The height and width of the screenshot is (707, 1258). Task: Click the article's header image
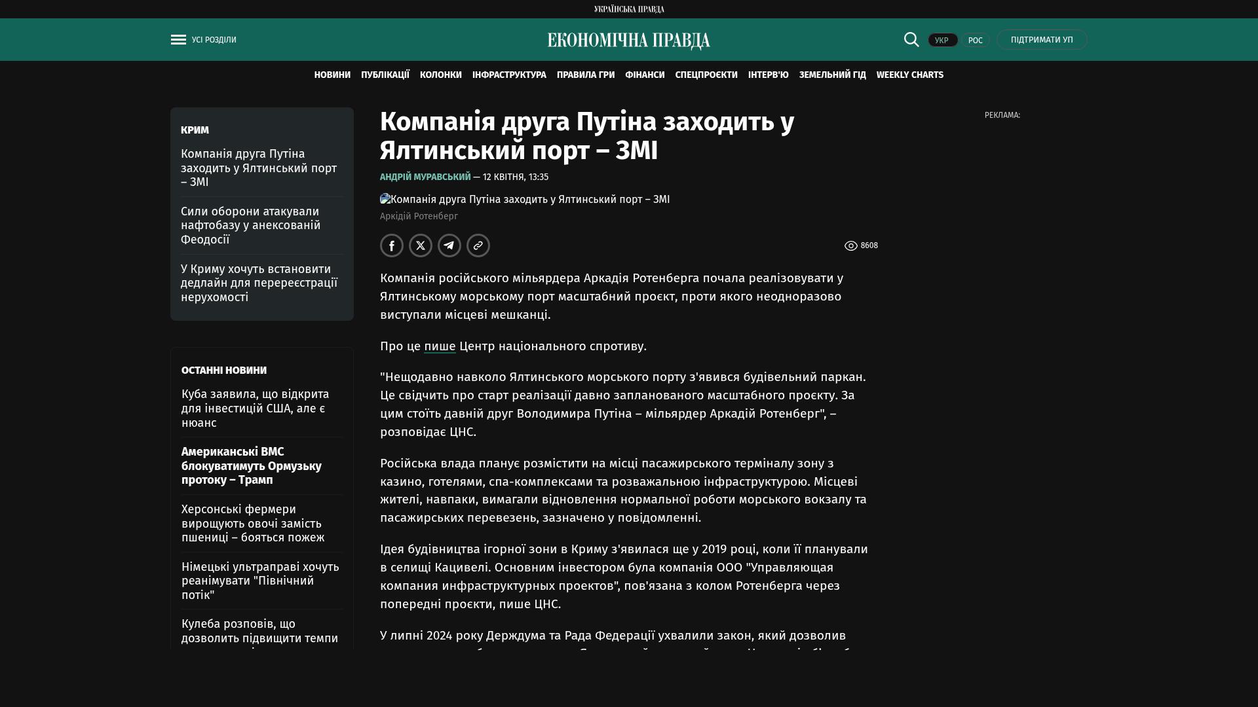coord(525,200)
